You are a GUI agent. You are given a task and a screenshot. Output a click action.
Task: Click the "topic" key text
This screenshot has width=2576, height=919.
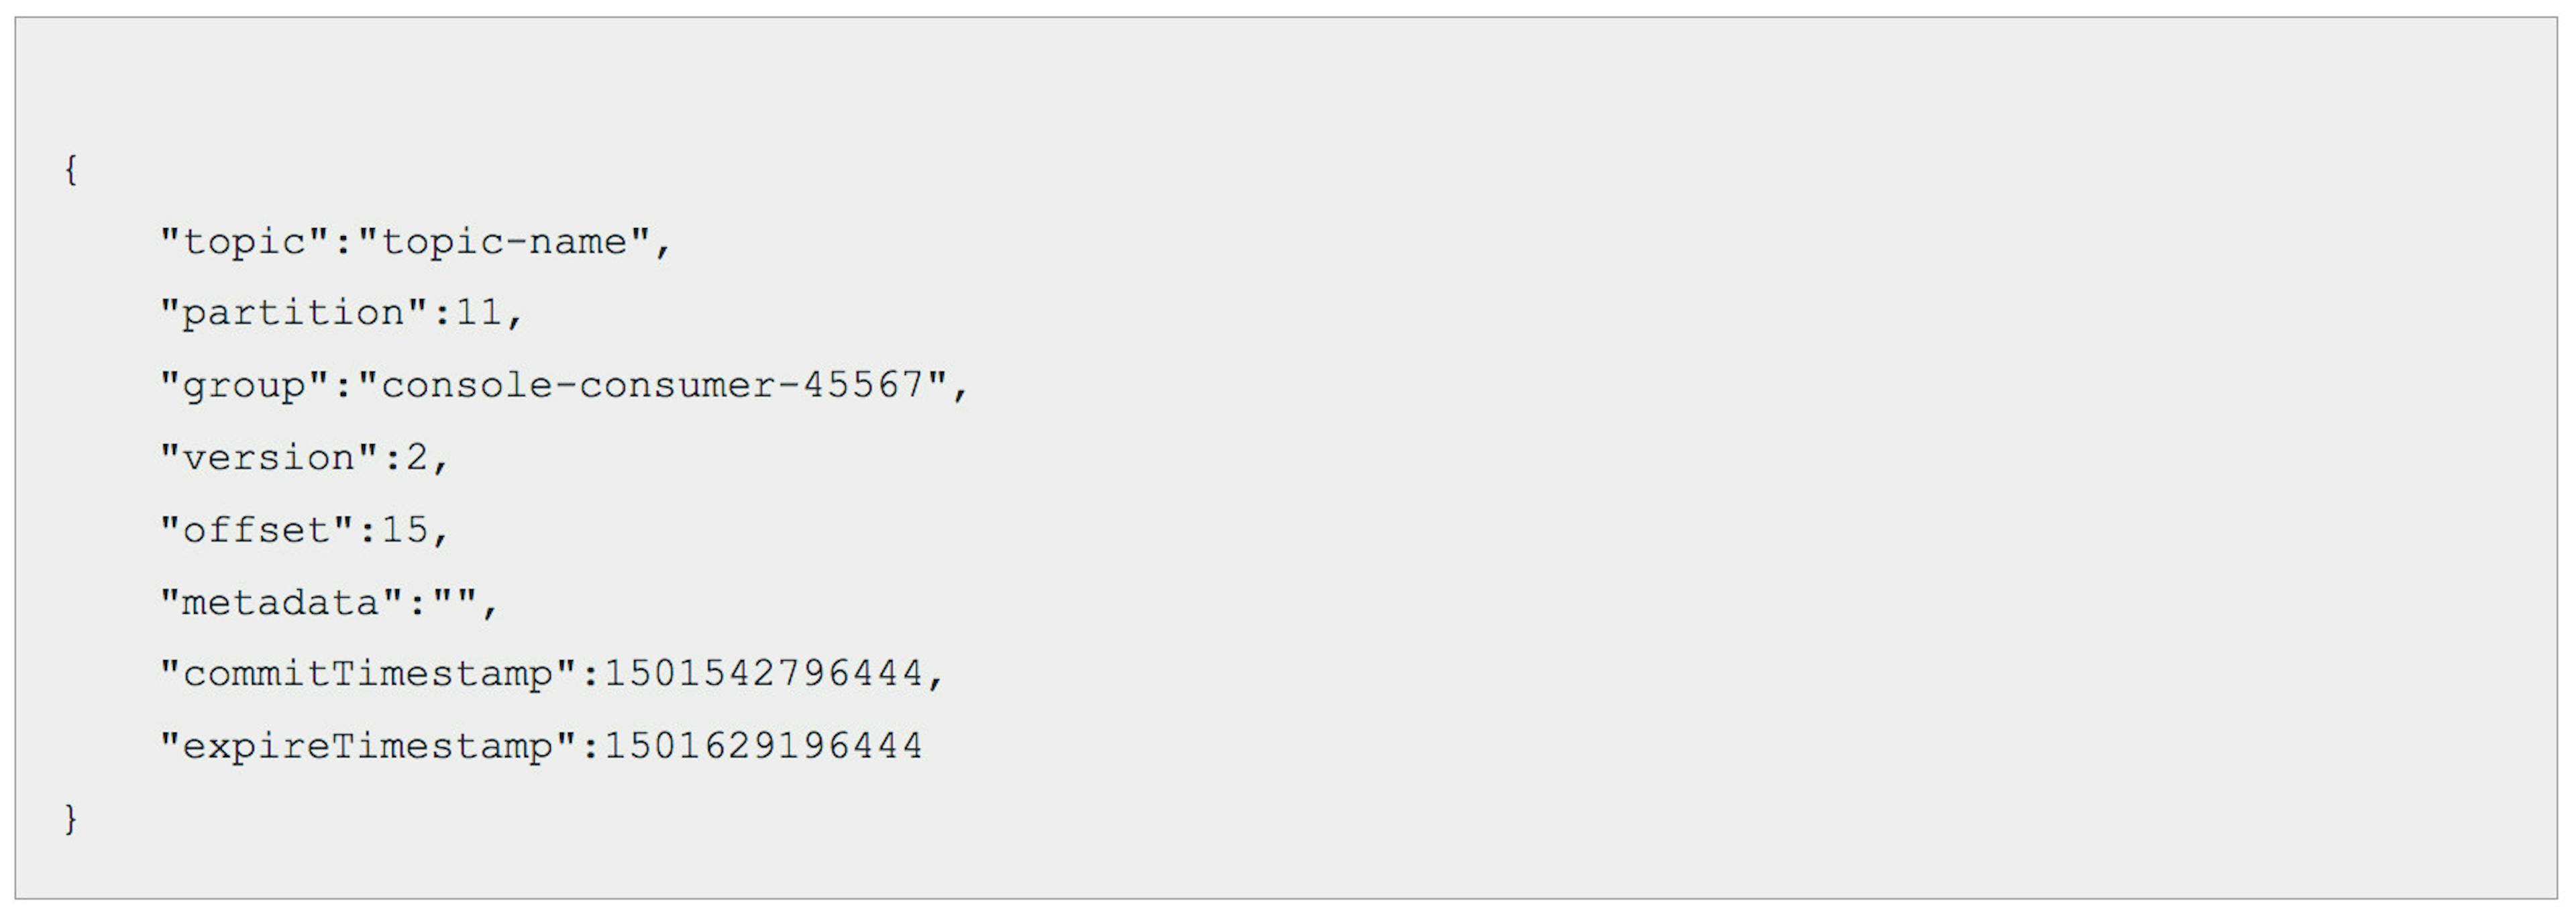[244, 241]
